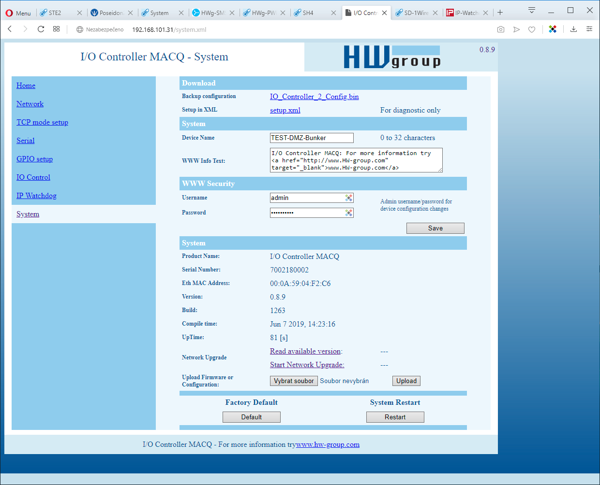Open the Serial settings link
Screen dimensions: 600x485
click(26, 141)
